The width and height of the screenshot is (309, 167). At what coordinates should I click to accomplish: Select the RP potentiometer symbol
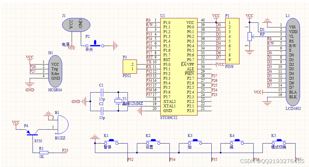[x=250, y=36]
